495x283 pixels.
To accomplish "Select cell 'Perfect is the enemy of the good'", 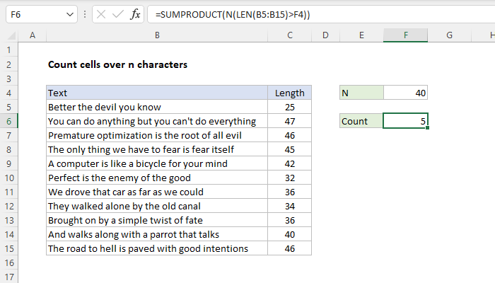I will pos(157,178).
